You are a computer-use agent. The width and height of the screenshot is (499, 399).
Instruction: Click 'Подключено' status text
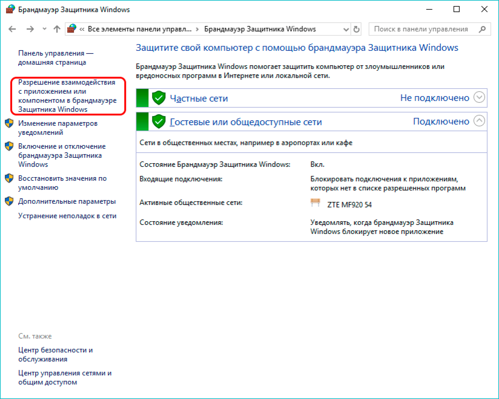click(x=441, y=122)
